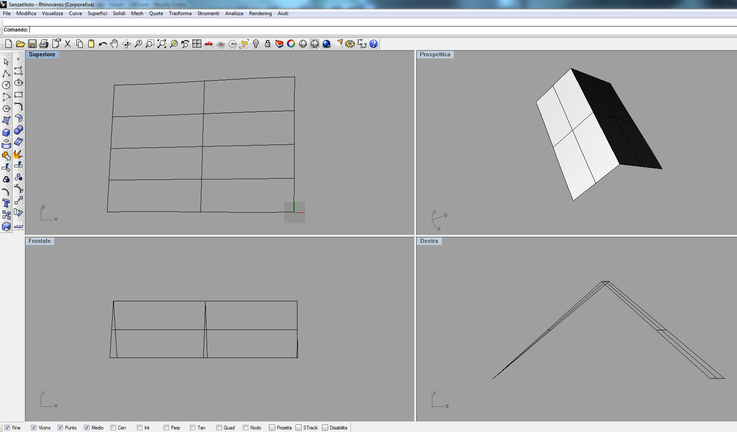This screenshot has height=432, width=737.
Task: Open the Superiore viewport title menu
Action: [x=42, y=55]
